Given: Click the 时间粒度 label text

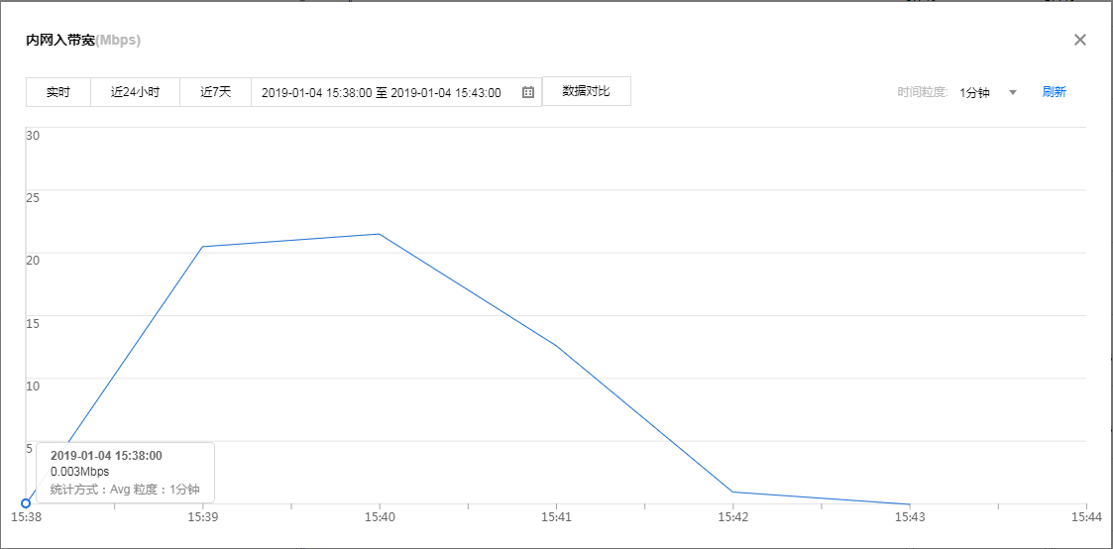Looking at the screenshot, I should pos(923,92).
